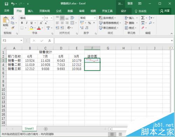Click Decrease Indent icon
This screenshot has width=175, height=137.
(57, 28)
